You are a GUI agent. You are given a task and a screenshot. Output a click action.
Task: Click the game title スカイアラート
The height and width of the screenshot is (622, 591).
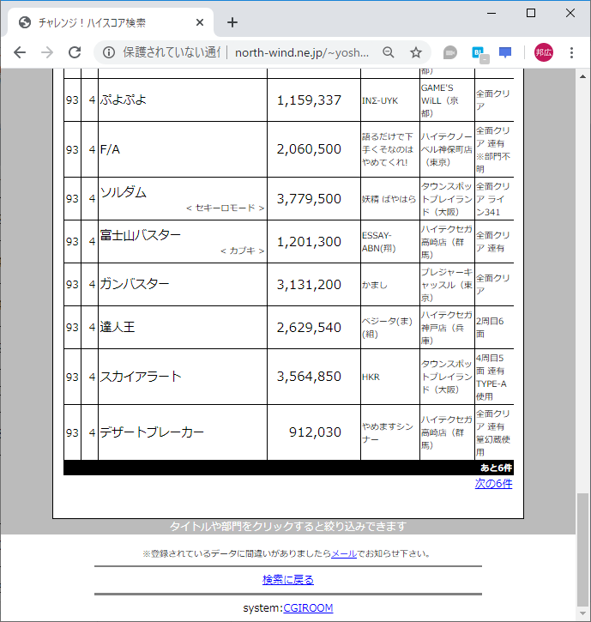point(141,377)
